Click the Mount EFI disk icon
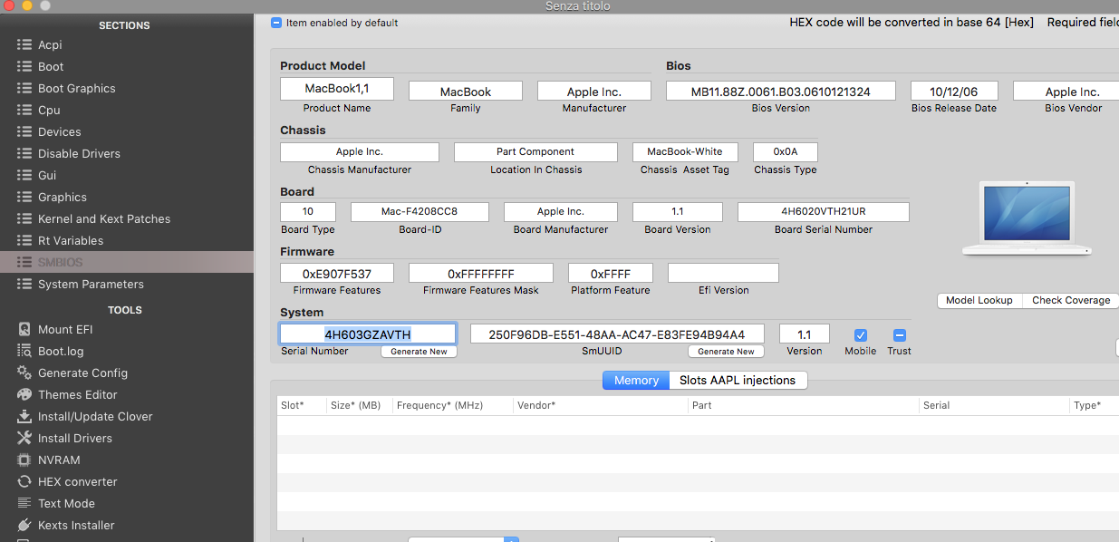Screen dimensions: 1119x542 coord(24,329)
